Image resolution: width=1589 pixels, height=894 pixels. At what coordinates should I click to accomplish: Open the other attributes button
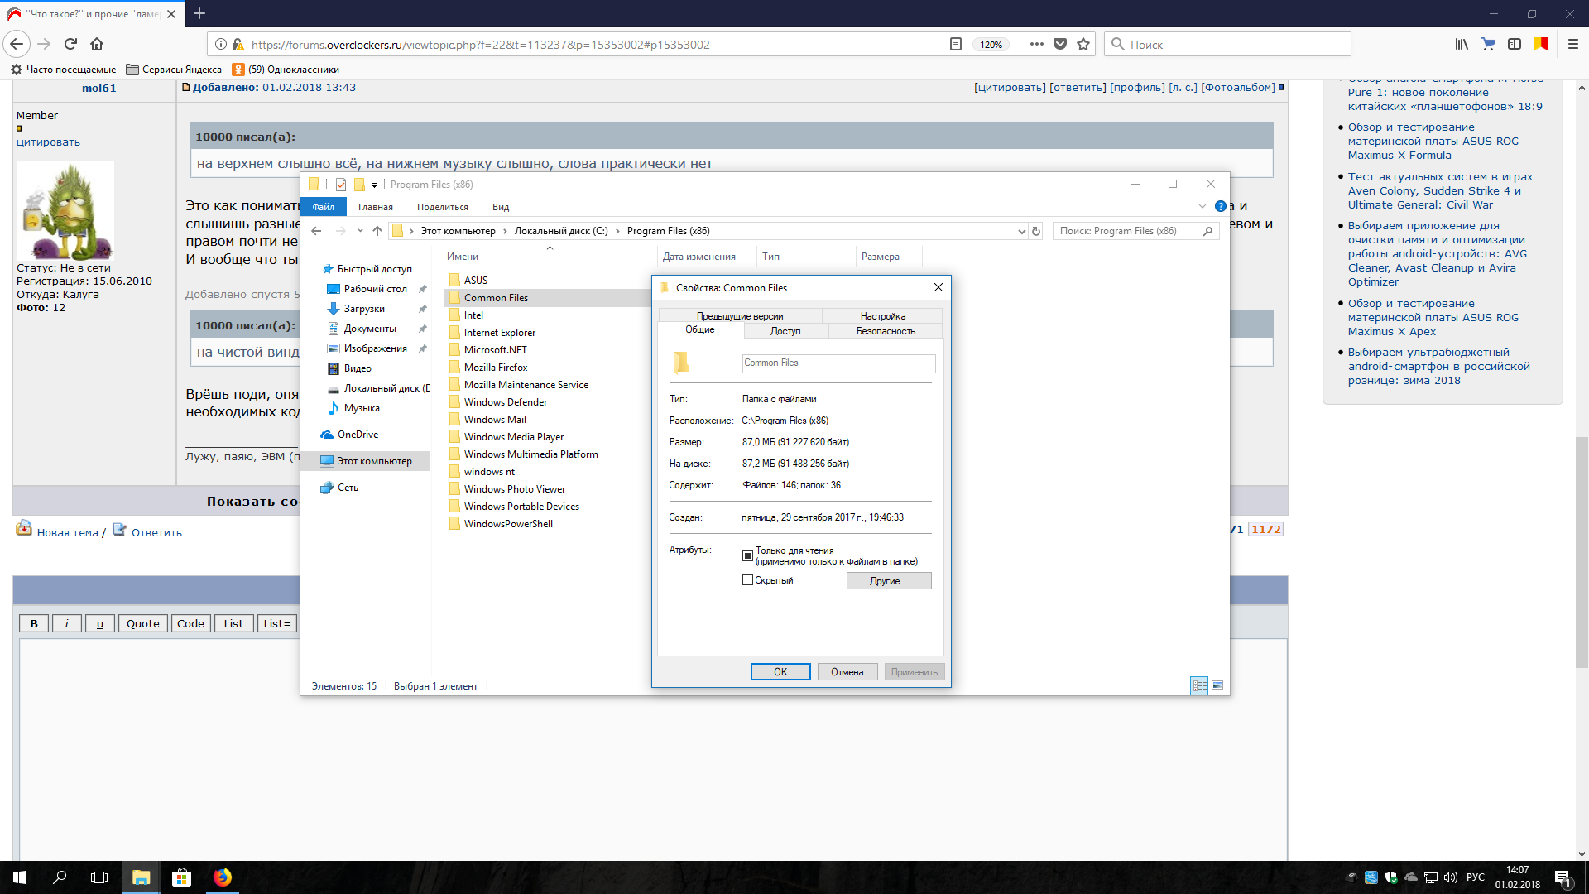coord(888,581)
